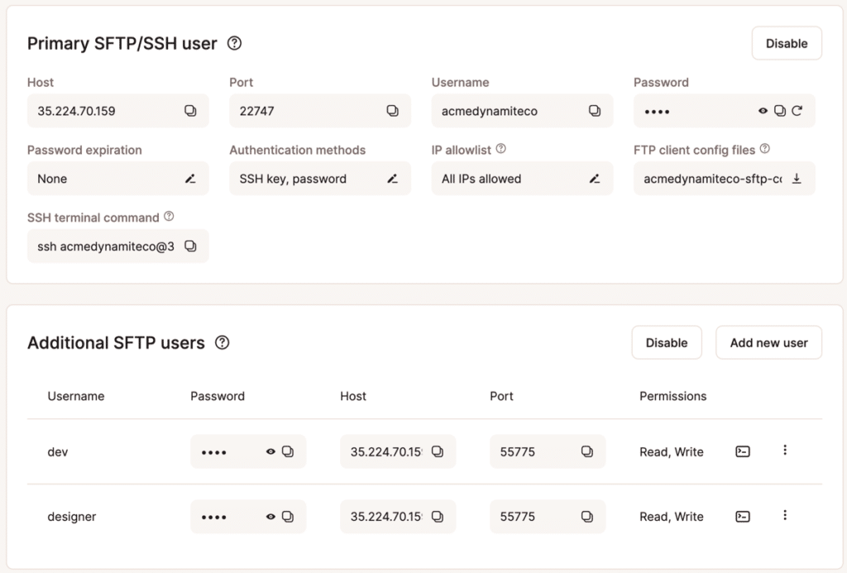Open help for FTP client config files
This screenshot has height=573, width=847.
[x=765, y=149]
